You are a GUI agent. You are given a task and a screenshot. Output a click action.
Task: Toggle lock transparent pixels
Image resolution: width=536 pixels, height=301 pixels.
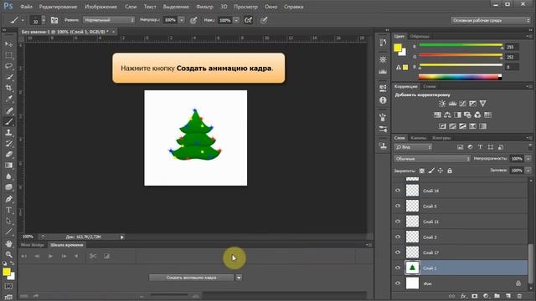click(422, 171)
